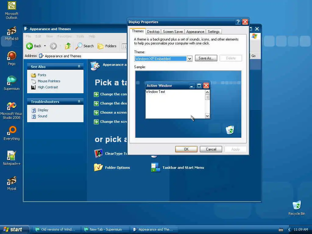Screen dimensions: 312x234
Task: Select the Recycle Bin desktop icon
Action: (297, 208)
